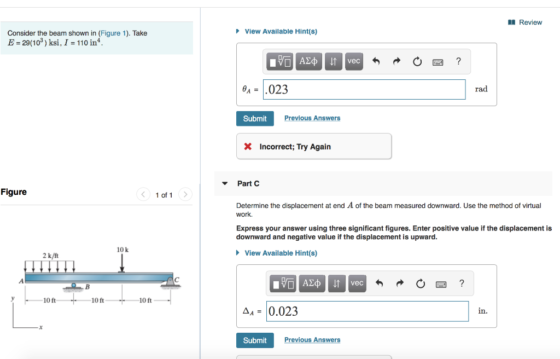The height and width of the screenshot is (359, 560).
Task: Open Greek symbols menu in θA toolbar
Action: (308, 61)
